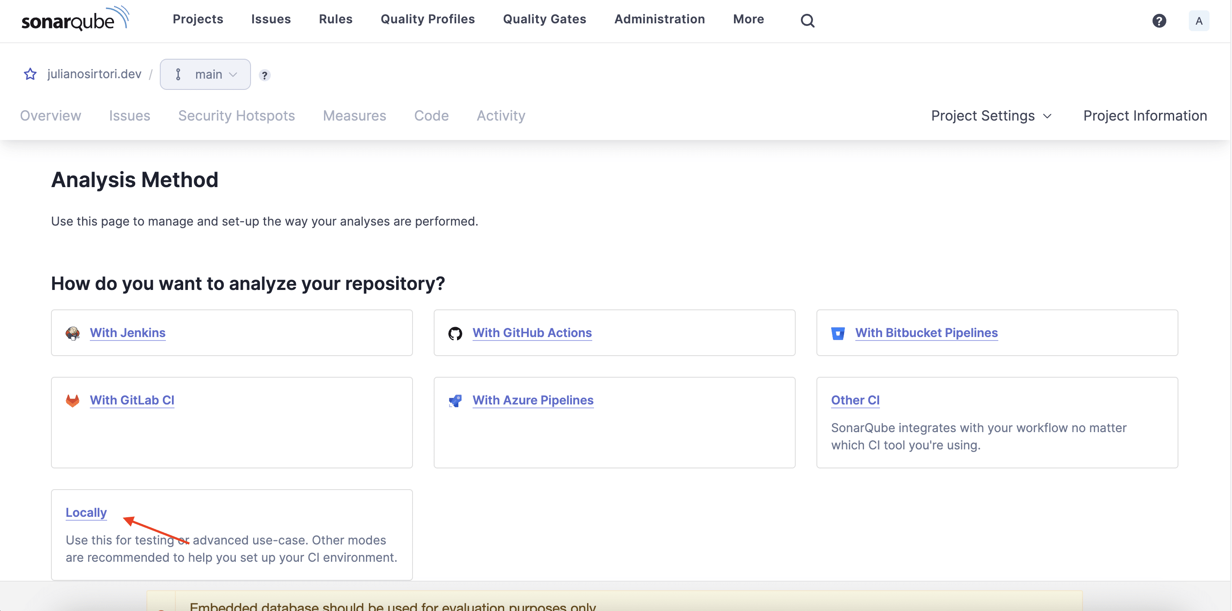The height and width of the screenshot is (611, 1232).
Task: Click the branch help question mark icon
Action: click(264, 75)
